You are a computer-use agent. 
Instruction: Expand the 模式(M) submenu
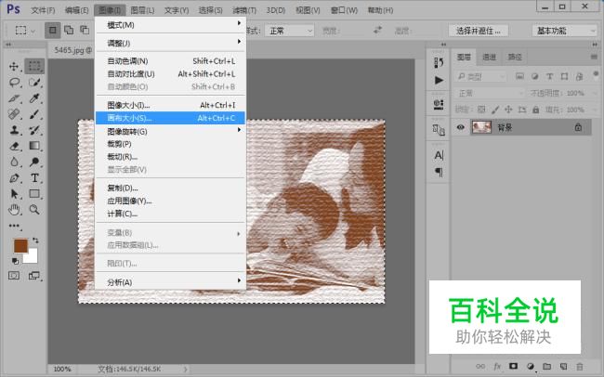coord(170,25)
